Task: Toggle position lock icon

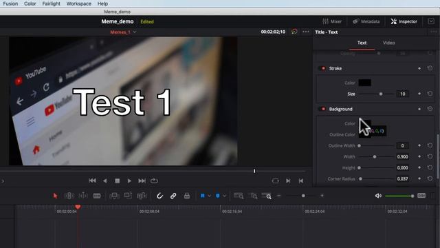Action: (187, 196)
